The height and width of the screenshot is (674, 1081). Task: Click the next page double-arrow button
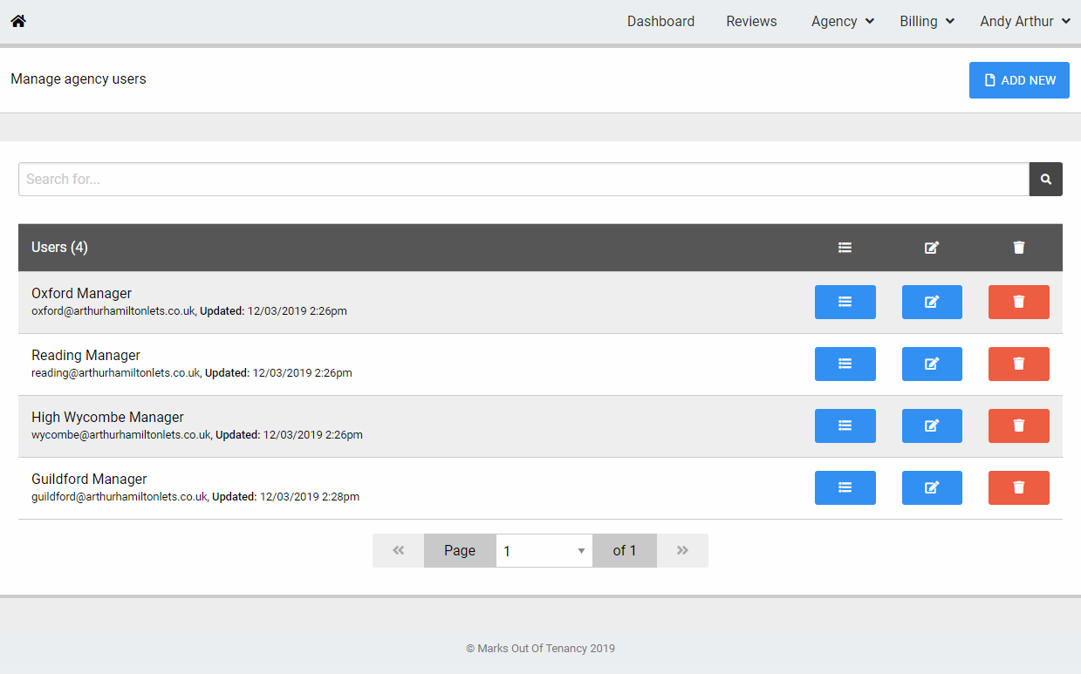[x=682, y=551]
